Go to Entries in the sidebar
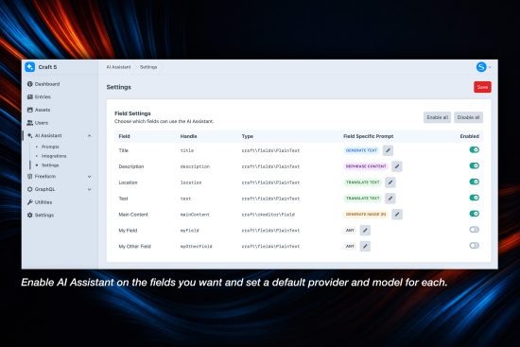Image resolution: width=520 pixels, height=347 pixels. 43,96
